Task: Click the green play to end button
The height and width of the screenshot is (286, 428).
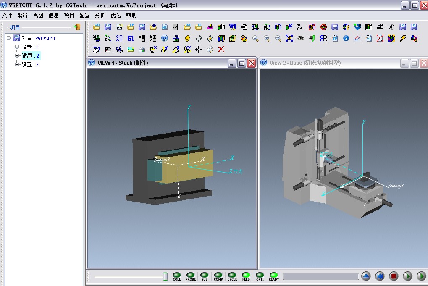Action: pyautogui.click(x=421, y=276)
